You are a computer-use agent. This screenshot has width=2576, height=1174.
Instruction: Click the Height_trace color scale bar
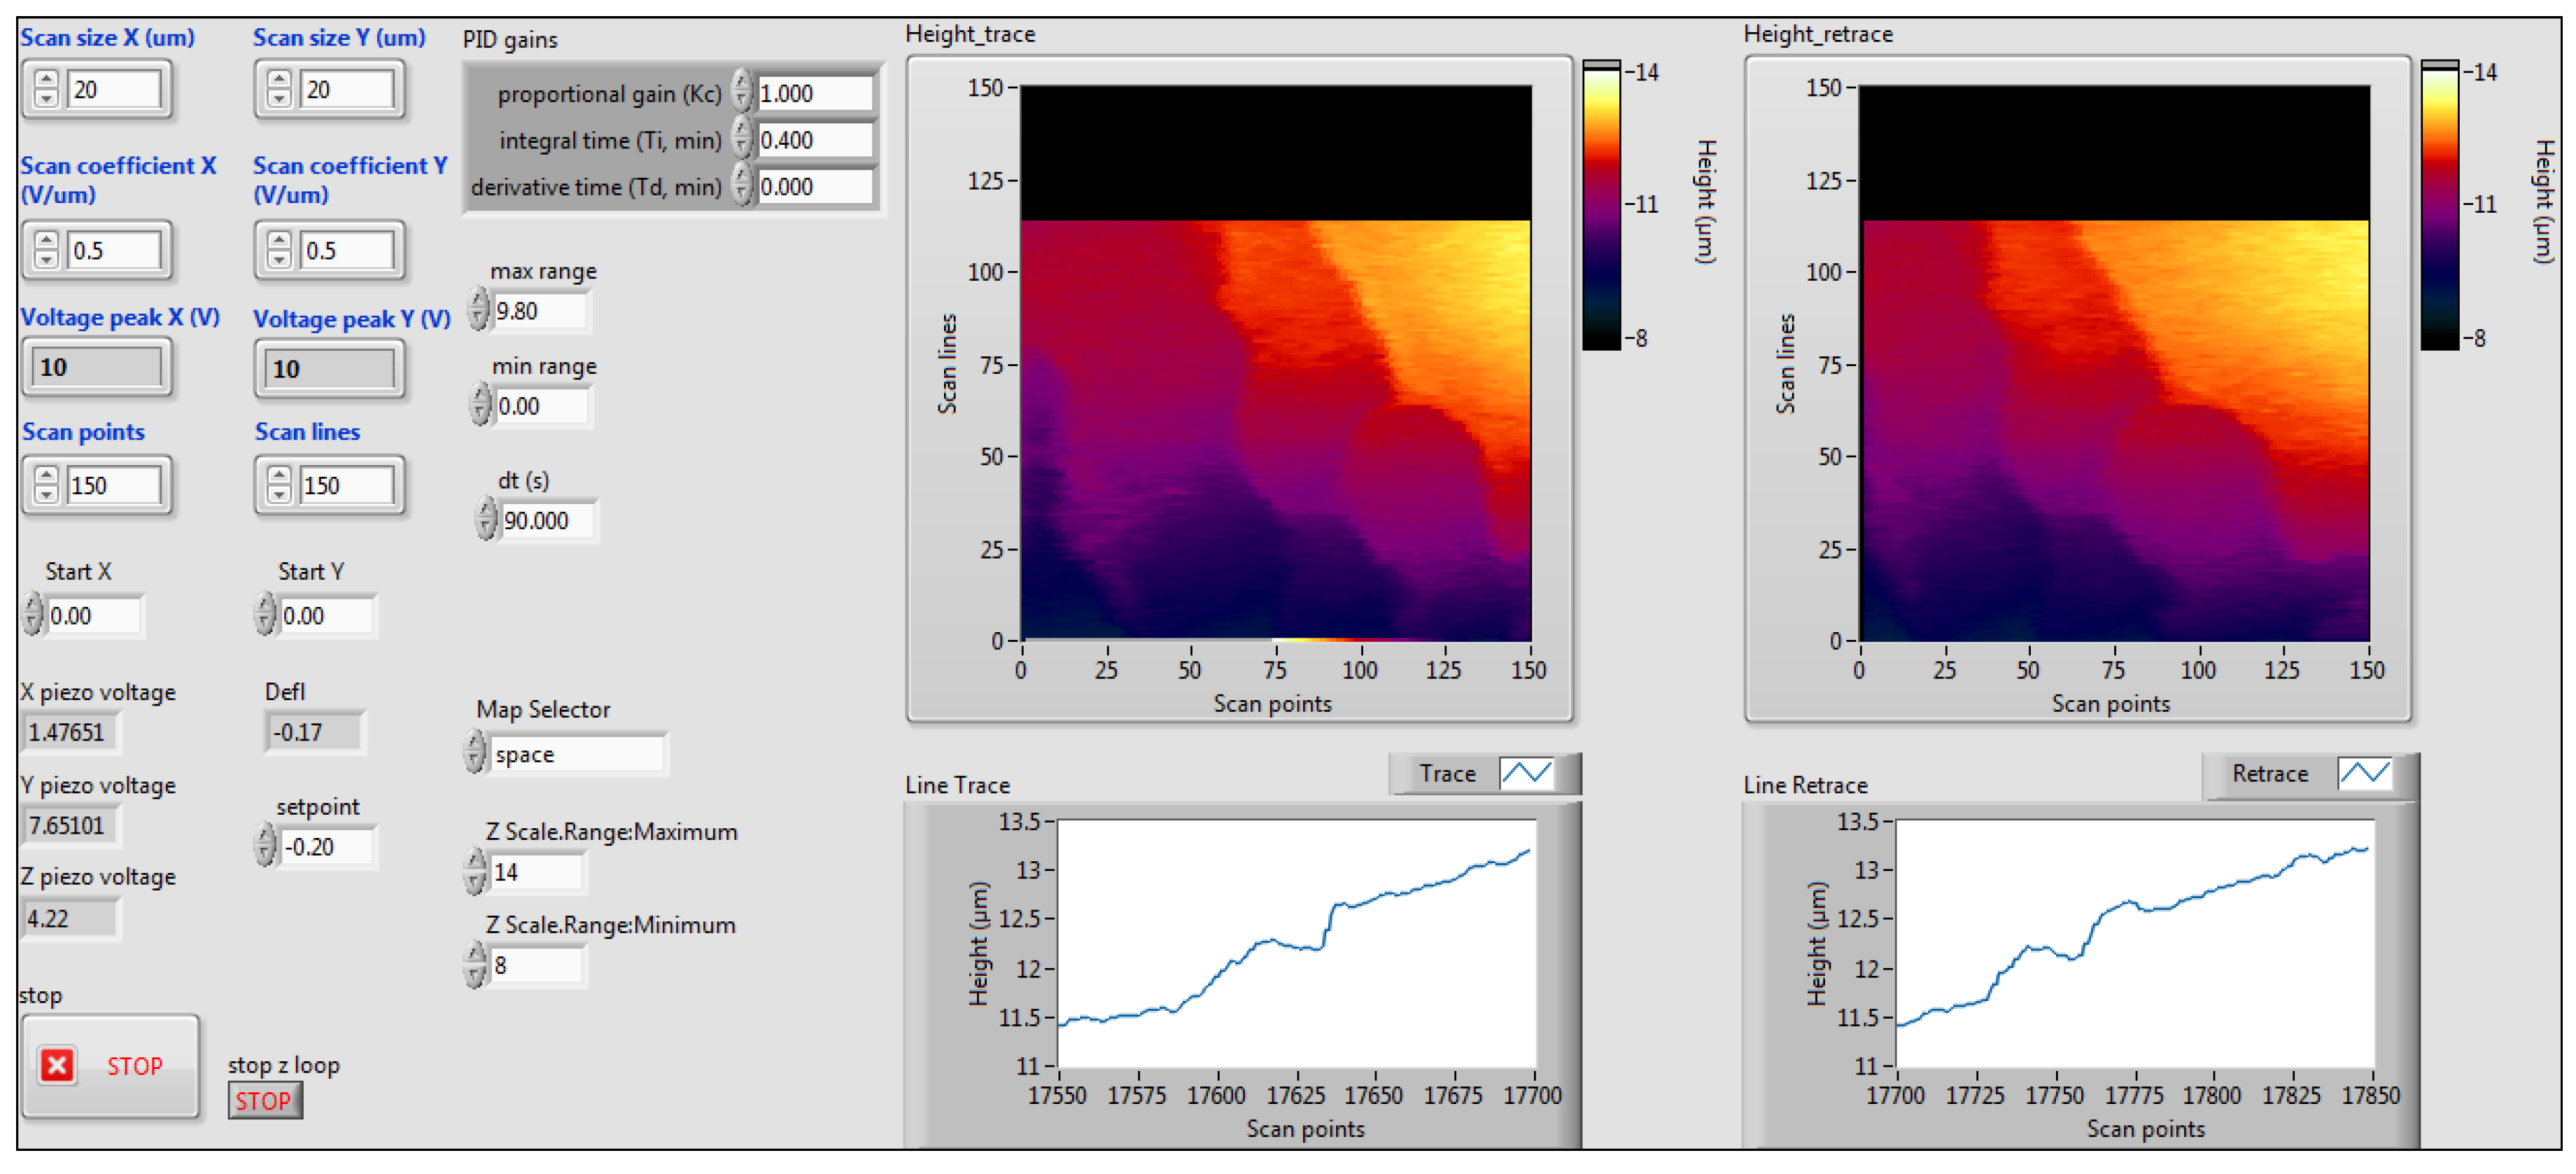1601,206
